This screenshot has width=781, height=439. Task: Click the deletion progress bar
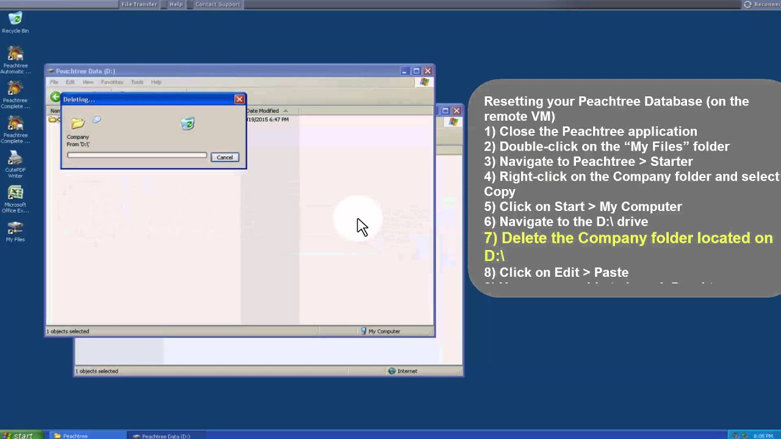point(137,155)
